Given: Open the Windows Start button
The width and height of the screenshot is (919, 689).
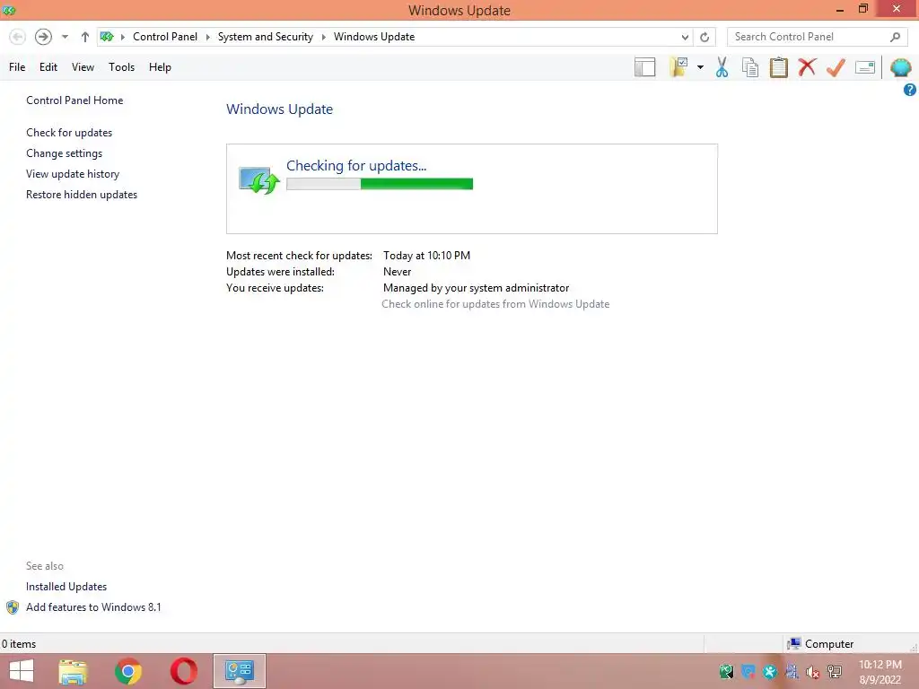Looking at the screenshot, I should click(22, 671).
